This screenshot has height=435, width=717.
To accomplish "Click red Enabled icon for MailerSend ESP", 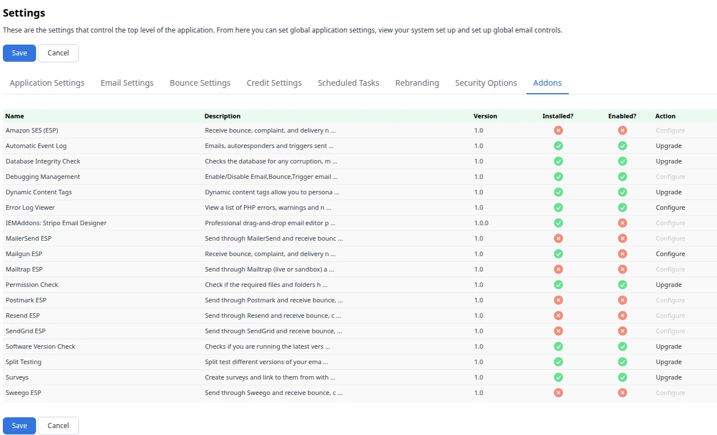I will click(x=623, y=238).
